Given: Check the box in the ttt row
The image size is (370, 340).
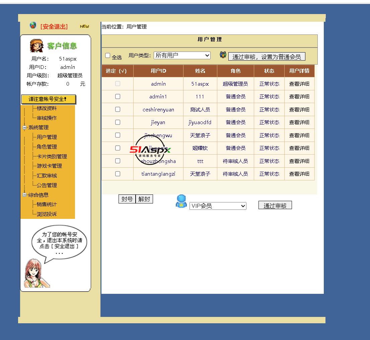Looking at the screenshot, I should [118, 161].
